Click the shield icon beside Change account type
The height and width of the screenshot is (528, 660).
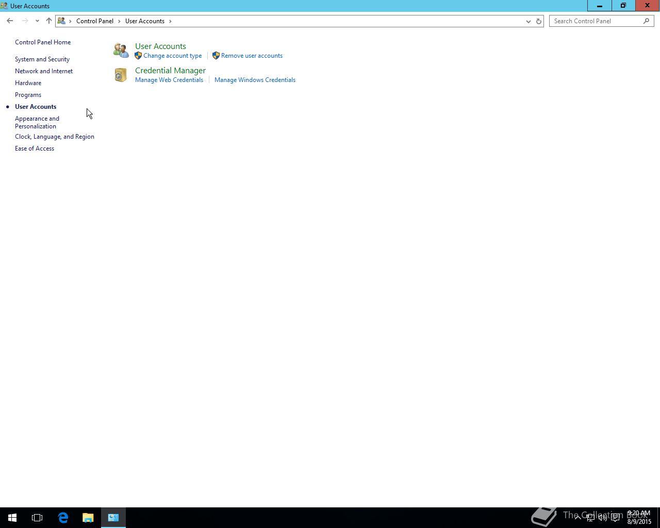(138, 56)
